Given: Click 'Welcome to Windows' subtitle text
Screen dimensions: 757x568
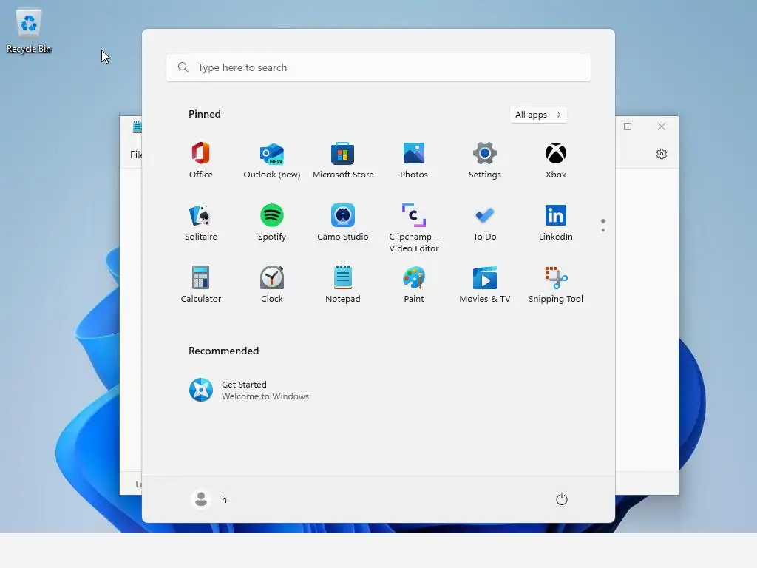Looking at the screenshot, I should (265, 396).
